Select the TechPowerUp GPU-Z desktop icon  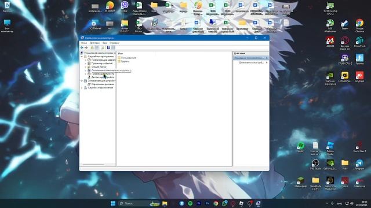tap(330, 8)
